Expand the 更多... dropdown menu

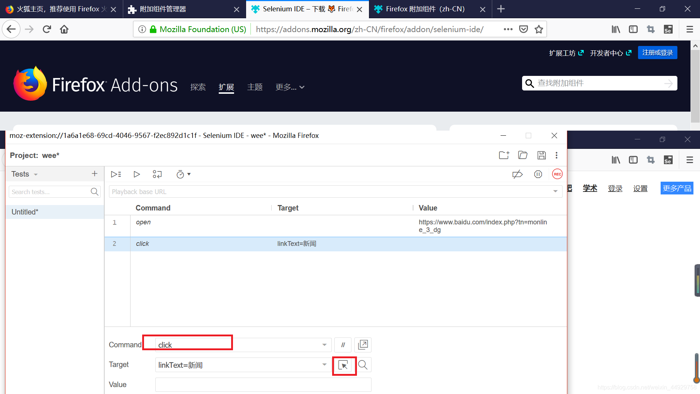[x=290, y=87]
